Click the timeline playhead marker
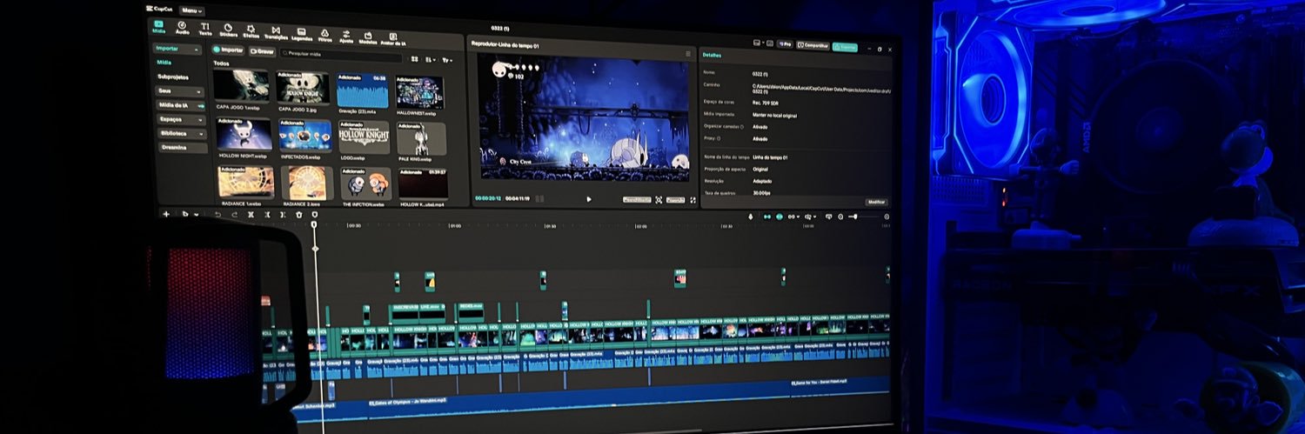Screen dimensions: 1305x434 [x=314, y=226]
